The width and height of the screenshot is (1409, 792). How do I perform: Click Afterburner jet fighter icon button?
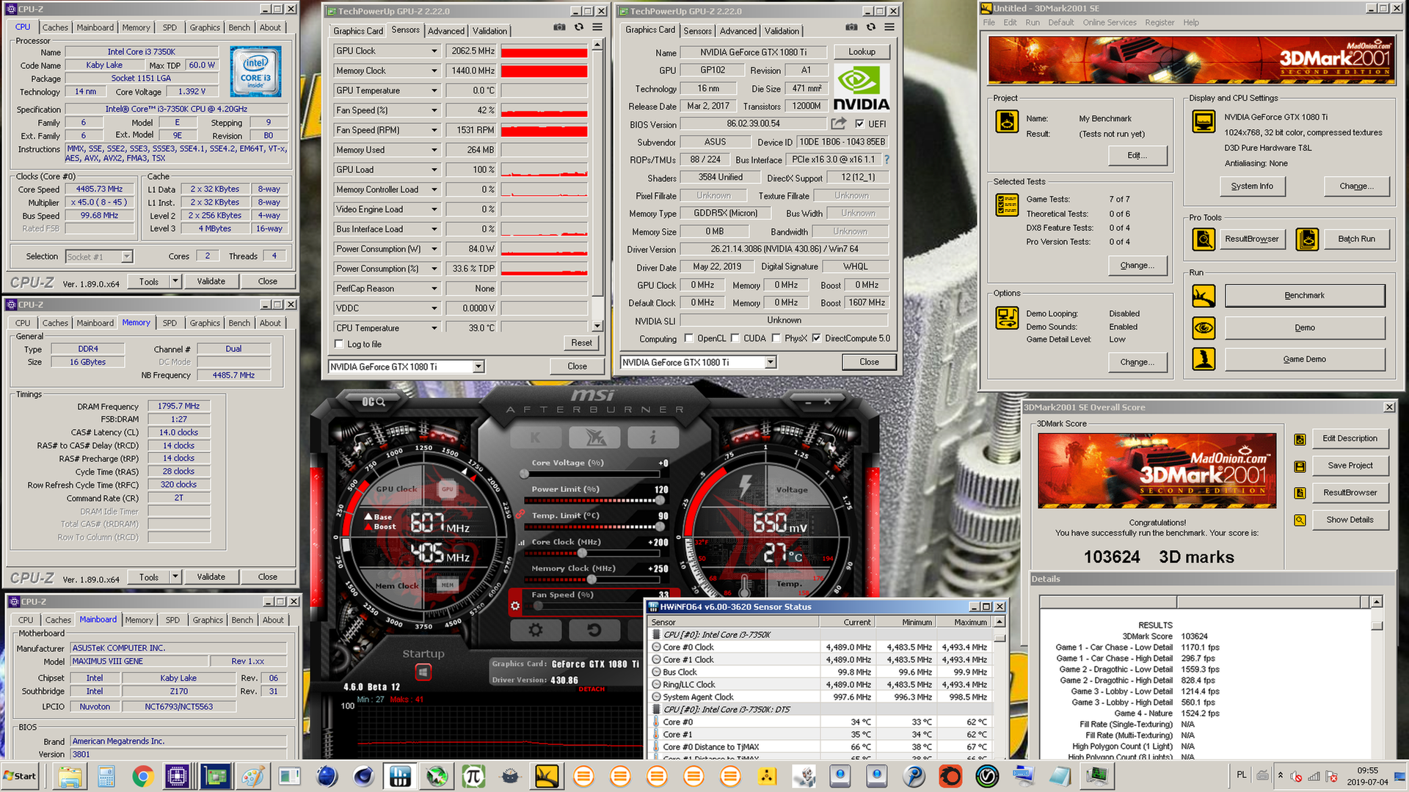click(594, 438)
